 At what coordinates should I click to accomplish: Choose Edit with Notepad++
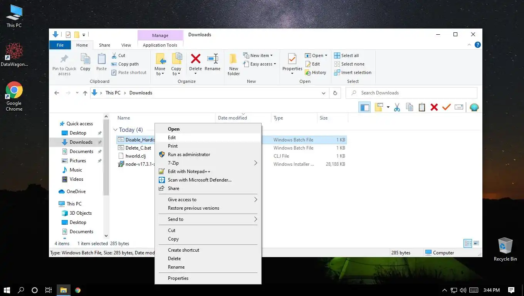(208, 172)
